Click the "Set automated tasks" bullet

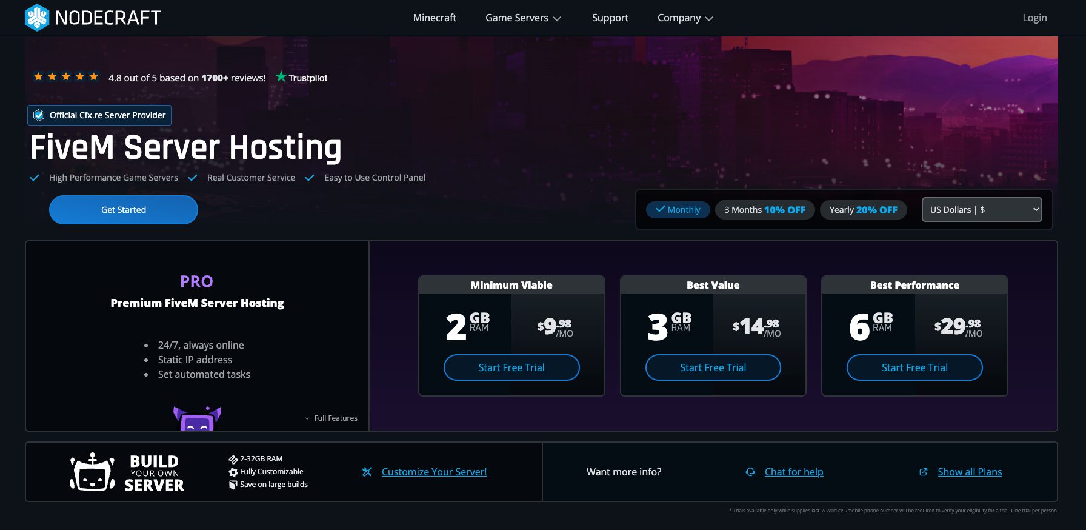pos(204,374)
